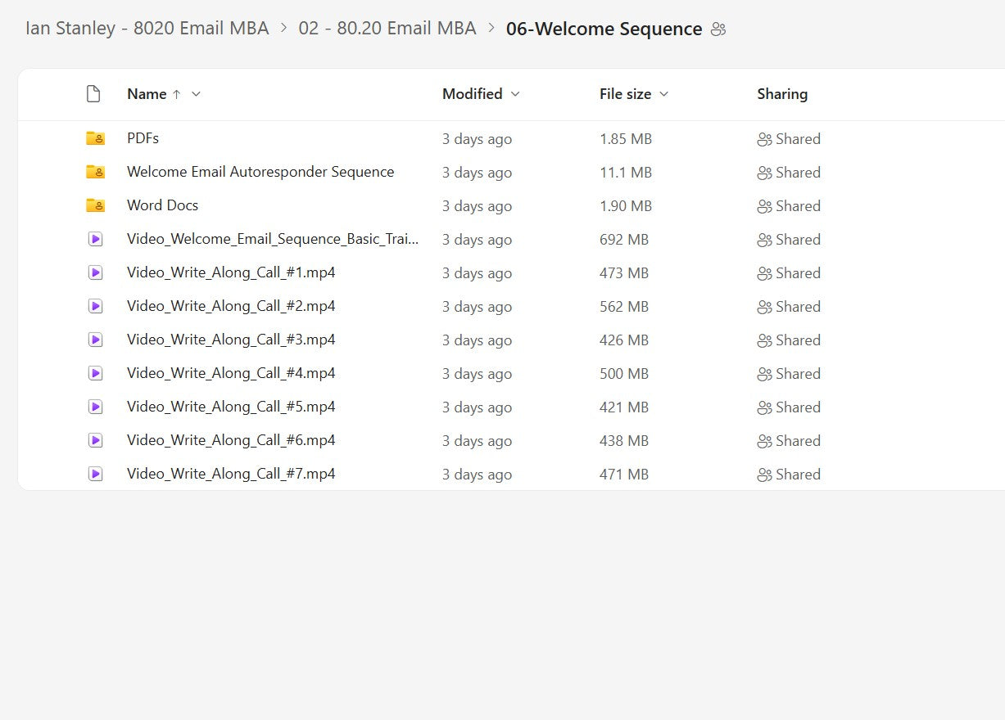Open Video_Write_Along_Call_#3.mp4 file name
The width and height of the screenshot is (1005, 720).
pos(231,340)
